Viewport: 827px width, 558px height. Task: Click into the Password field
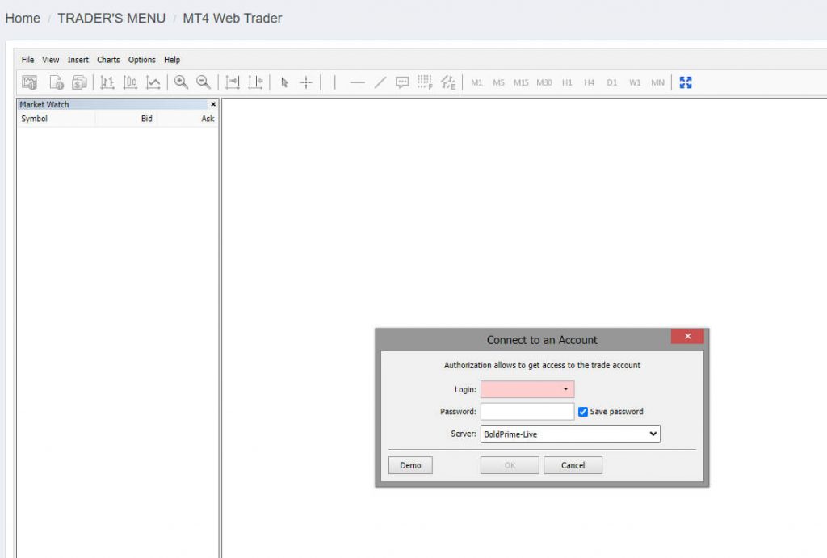[527, 411]
